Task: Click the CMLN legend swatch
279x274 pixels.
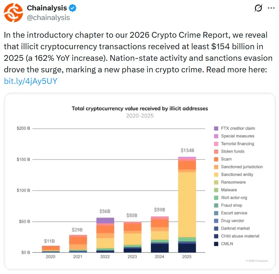Action: point(216,244)
